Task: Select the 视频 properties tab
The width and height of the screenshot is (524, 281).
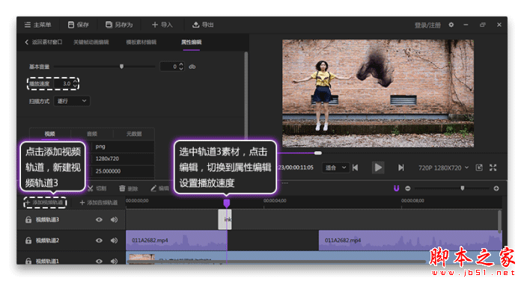Action: click(50, 134)
